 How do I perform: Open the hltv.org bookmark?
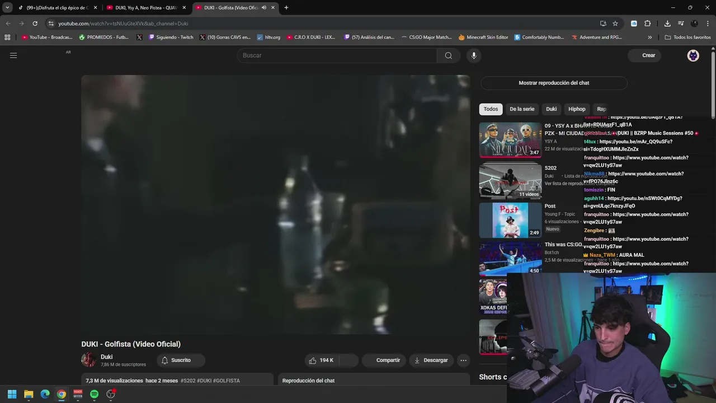click(268, 38)
